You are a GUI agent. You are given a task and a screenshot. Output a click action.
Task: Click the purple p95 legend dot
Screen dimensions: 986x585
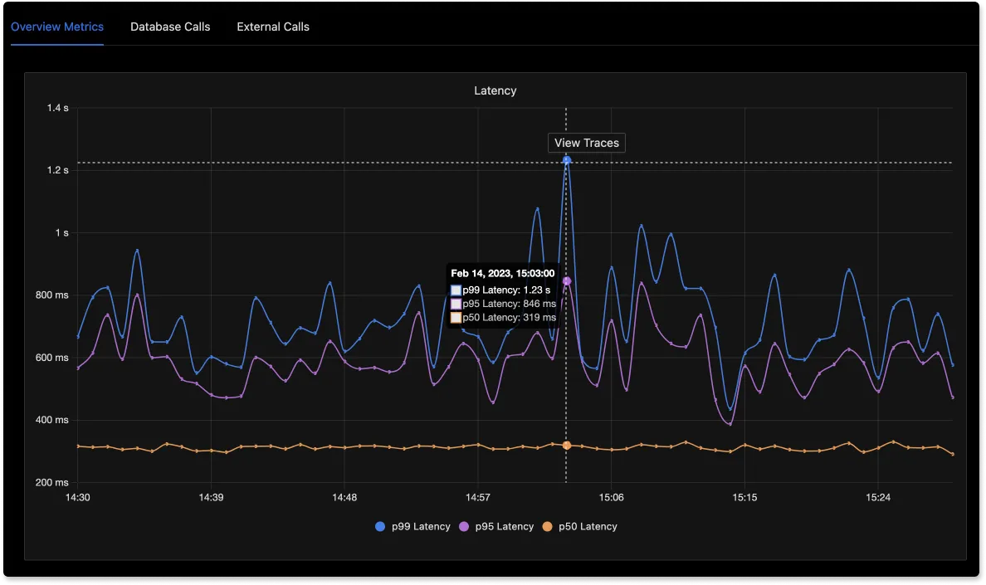(464, 527)
